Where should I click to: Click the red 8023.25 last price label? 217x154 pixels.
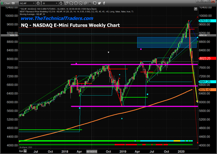[x=207, y=58]
